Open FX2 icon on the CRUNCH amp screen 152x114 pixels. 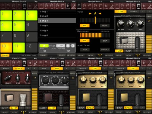[x=13, y=63]
